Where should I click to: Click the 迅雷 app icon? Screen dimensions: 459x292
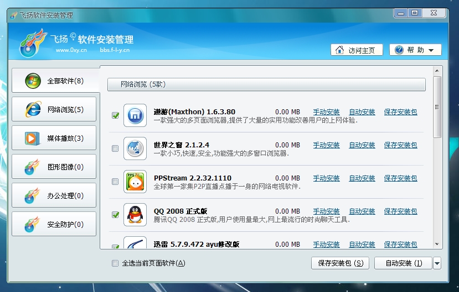click(135, 242)
